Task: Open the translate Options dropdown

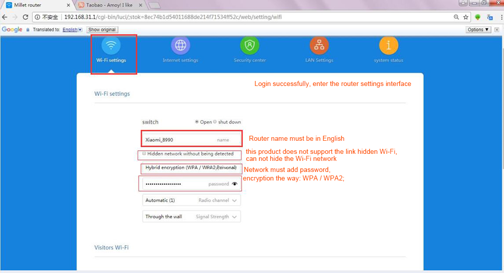Action: coord(478,30)
